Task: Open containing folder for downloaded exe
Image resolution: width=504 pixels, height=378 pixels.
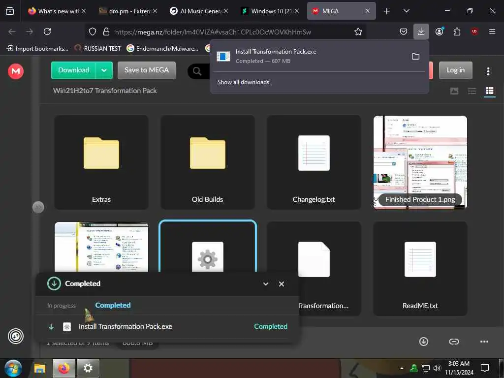Action: point(415,57)
